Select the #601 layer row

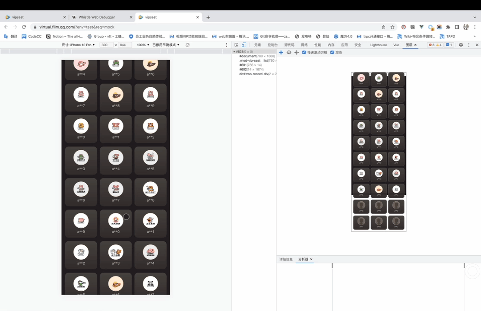point(250,65)
